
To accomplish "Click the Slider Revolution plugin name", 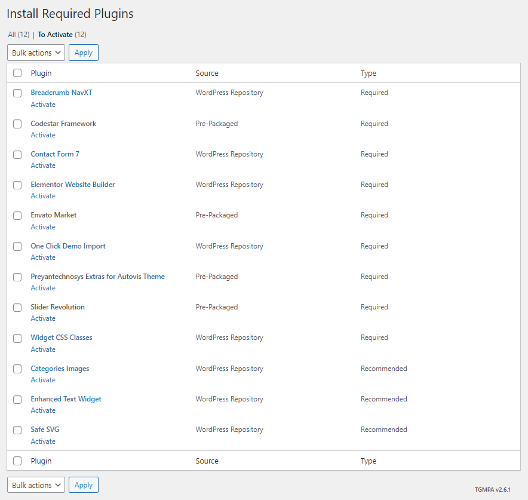I will click(57, 306).
